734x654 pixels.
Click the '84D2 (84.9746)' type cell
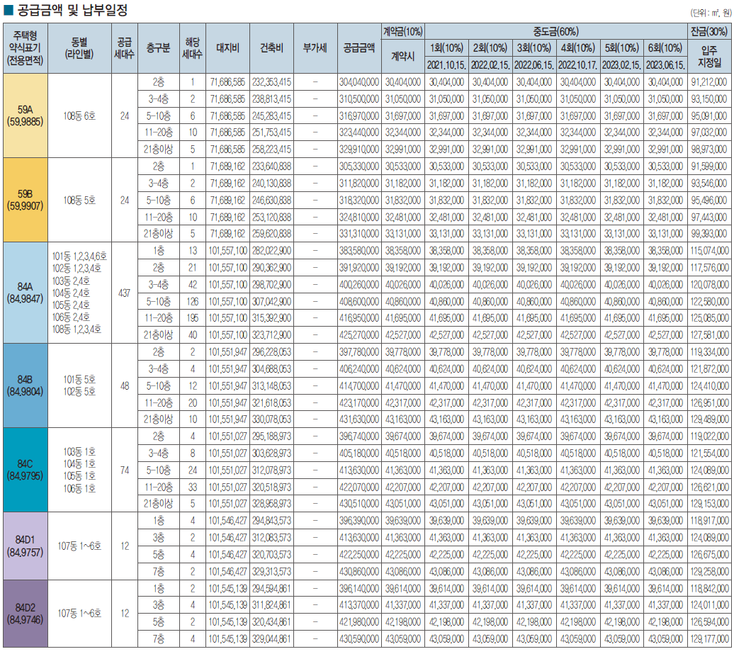point(26,614)
